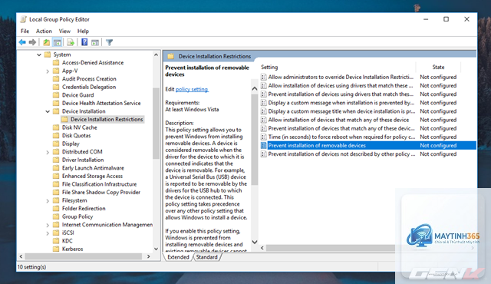Select 'Allow installation of devices that match any' policy

pos(338,120)
